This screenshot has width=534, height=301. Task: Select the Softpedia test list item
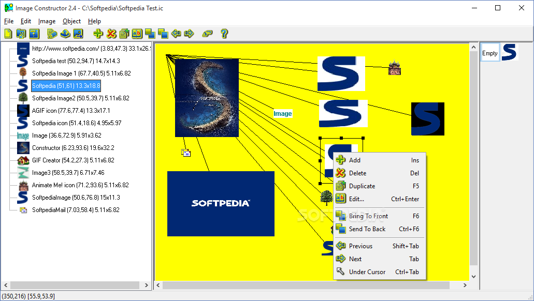pyautogui.click(x=76, y=61)
